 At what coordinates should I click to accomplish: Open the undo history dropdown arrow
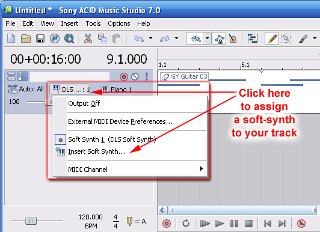[x=150, y=38]
